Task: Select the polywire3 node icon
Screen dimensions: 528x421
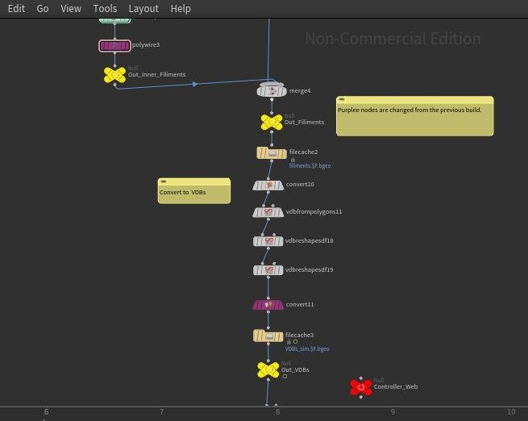Action: click(114, 46)
